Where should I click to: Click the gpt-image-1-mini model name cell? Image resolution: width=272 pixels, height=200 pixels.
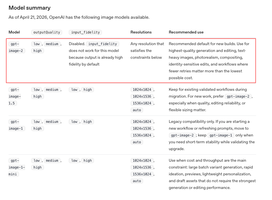[x=17, y=167]
